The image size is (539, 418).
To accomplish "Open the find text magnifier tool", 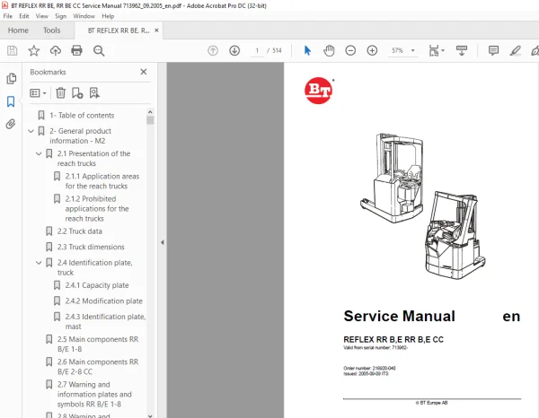I will click(x=99, y=51).
